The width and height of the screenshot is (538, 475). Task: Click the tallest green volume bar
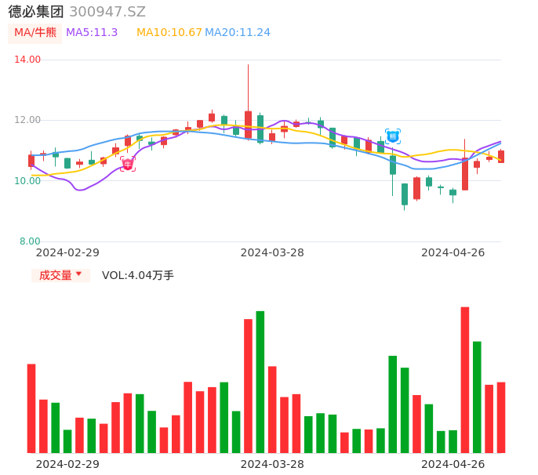tap(260, 382)
